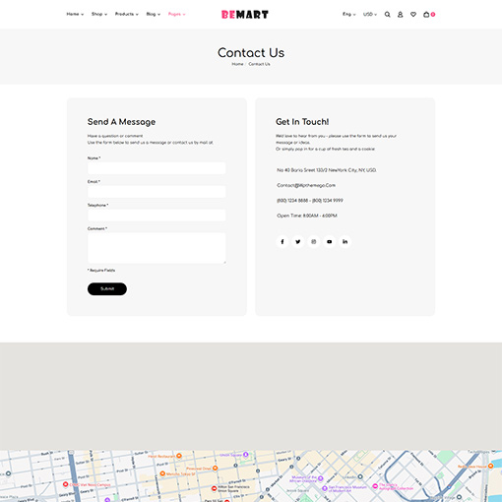Visit the LinkedIn social icon
The image size is (502, 502).
(345, 242)
